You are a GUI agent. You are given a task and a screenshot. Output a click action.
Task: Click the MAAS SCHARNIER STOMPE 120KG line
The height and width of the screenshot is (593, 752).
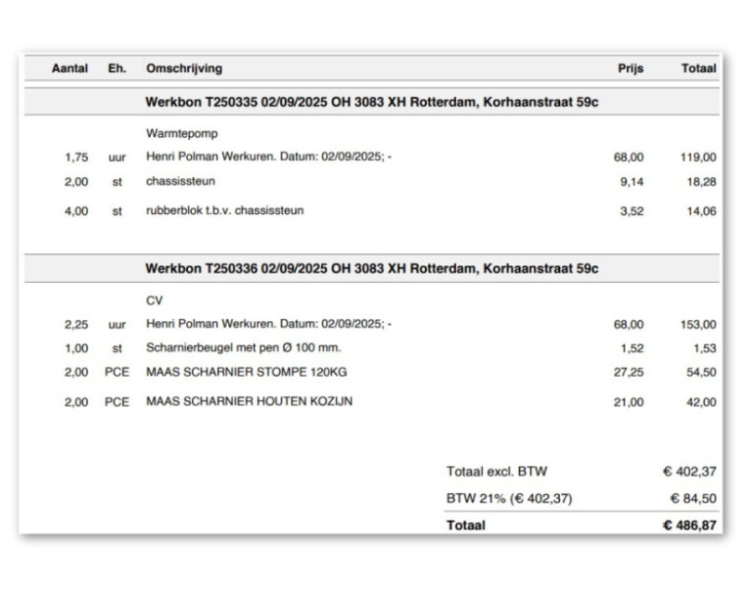coord(246,372)
